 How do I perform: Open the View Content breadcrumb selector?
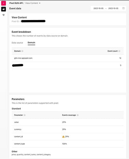coord(33,3)
